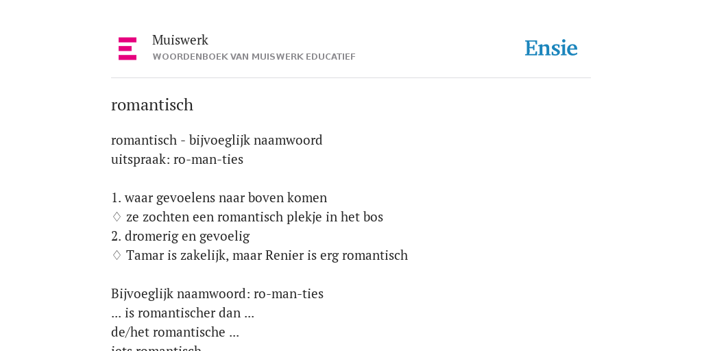Click the line '... is romantischer dan ...'
This screenshot has height=351, width=702.
pyautogui.click(x=182, y=313)
